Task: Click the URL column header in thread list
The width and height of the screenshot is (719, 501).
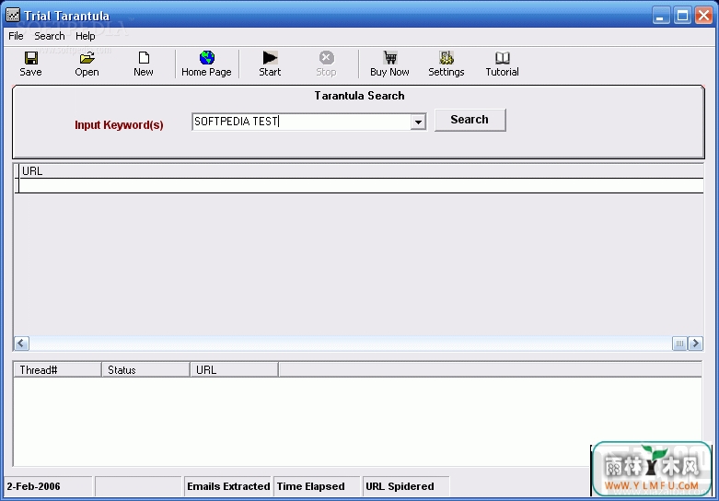Action: click(x=235, y=370)
